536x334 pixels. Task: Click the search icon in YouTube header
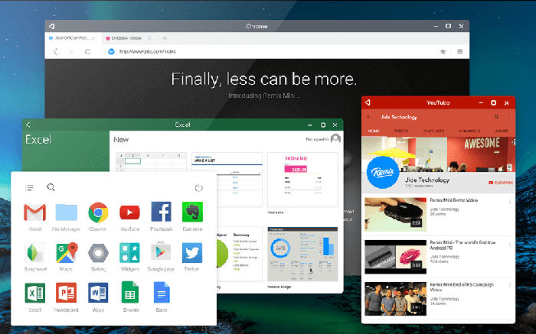pyautogui.click(x=496, y=117)
